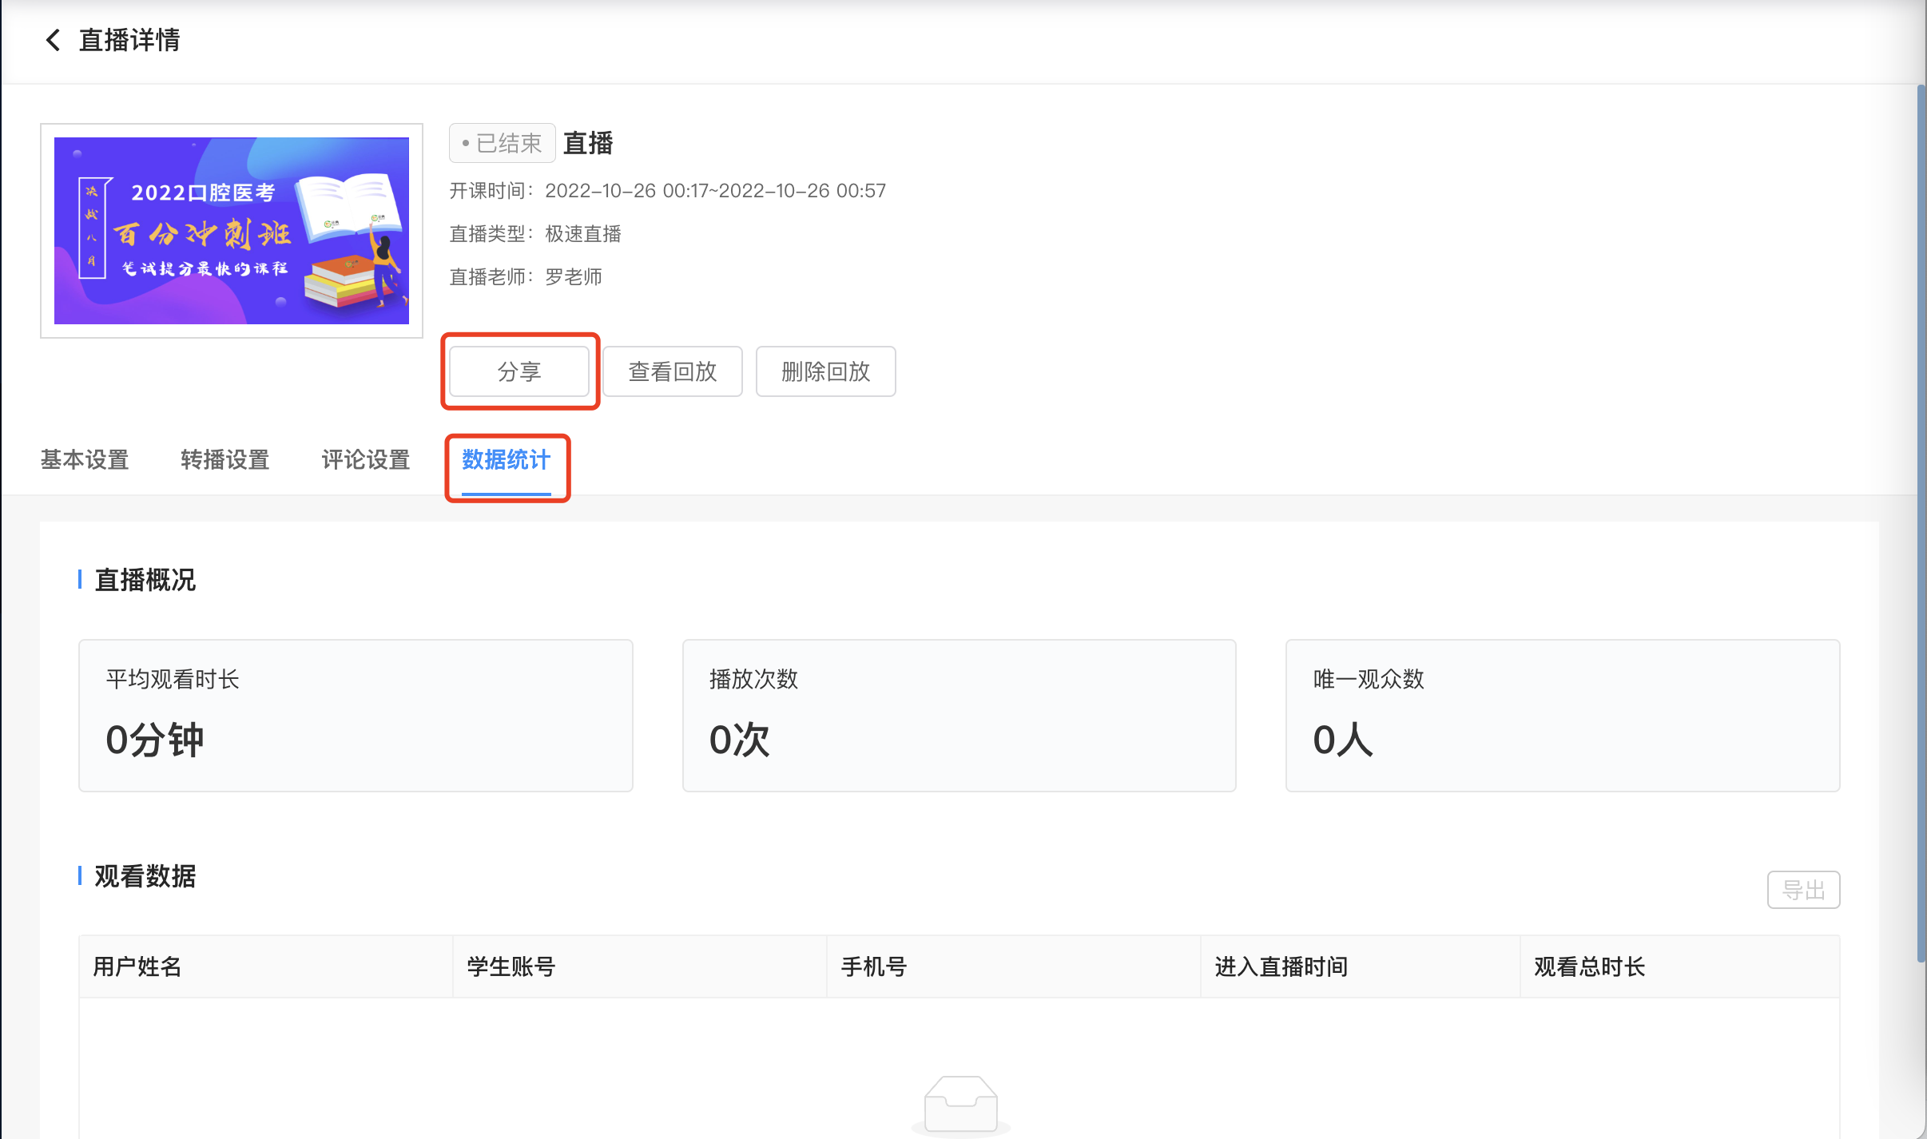
Task: Click the 观看数据 section heading
Action: coord(145,876)
